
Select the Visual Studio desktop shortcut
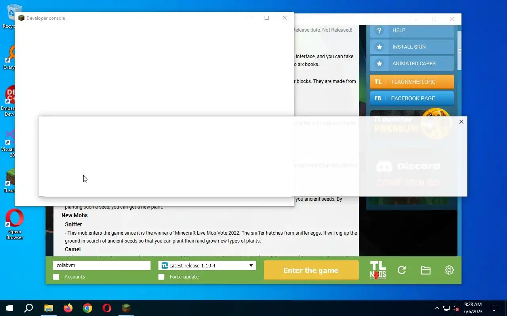[9, 143]
